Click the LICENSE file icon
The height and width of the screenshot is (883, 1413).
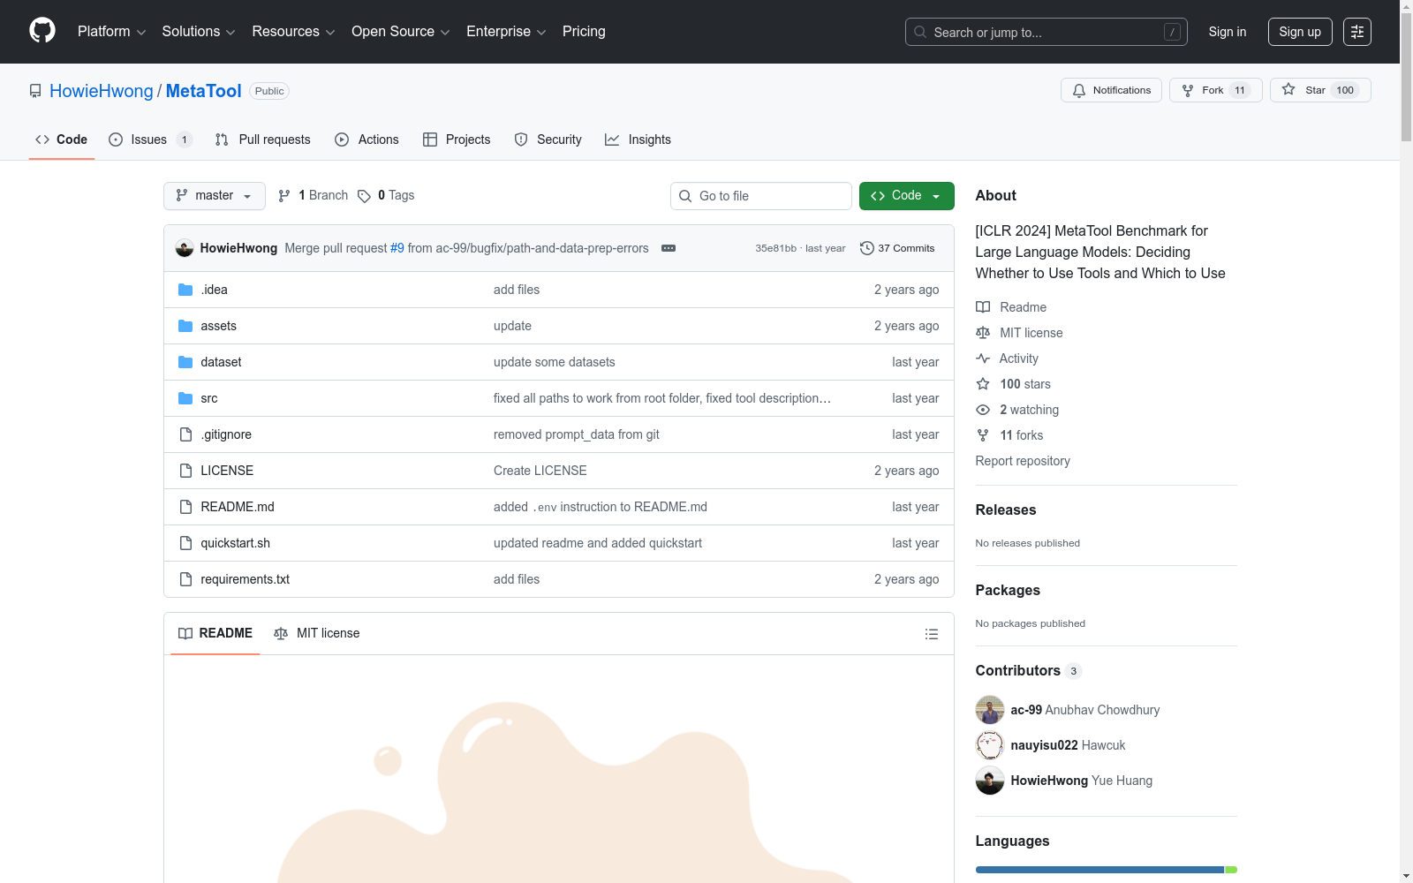tap(185, 471)
